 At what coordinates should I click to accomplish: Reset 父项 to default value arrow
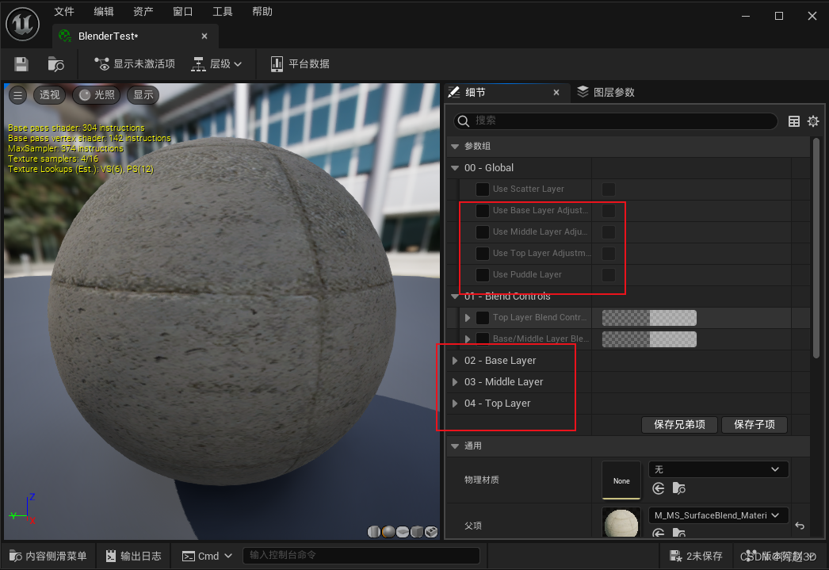(800, 526)
